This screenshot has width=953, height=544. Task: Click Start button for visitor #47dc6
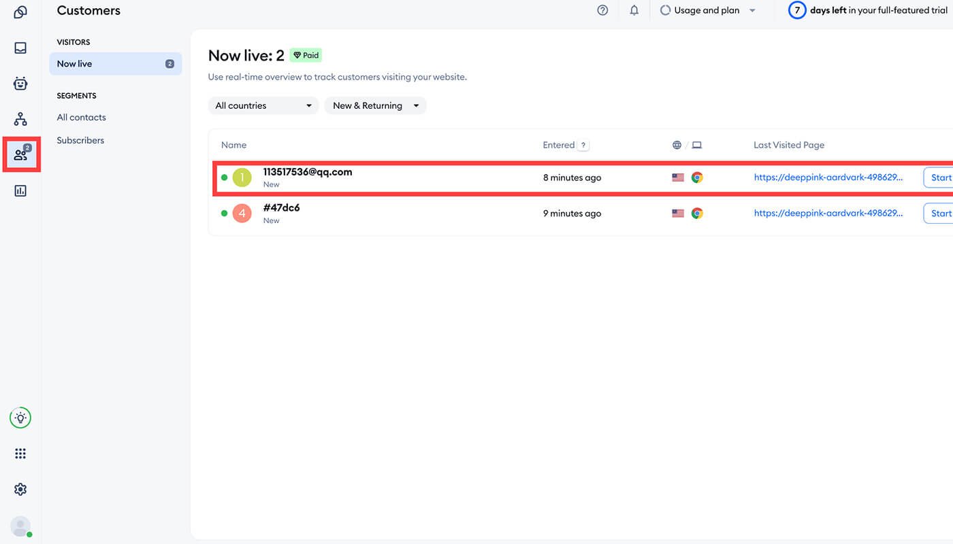[x=941, y=214]
